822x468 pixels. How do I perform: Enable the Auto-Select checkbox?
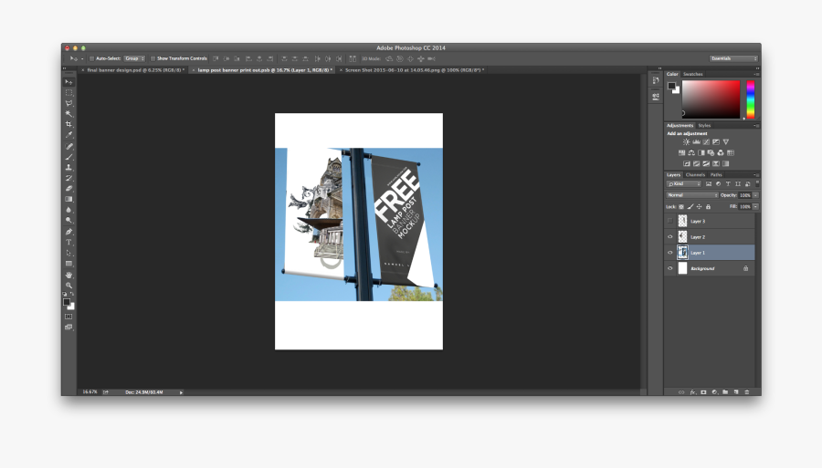coord(91,58)
